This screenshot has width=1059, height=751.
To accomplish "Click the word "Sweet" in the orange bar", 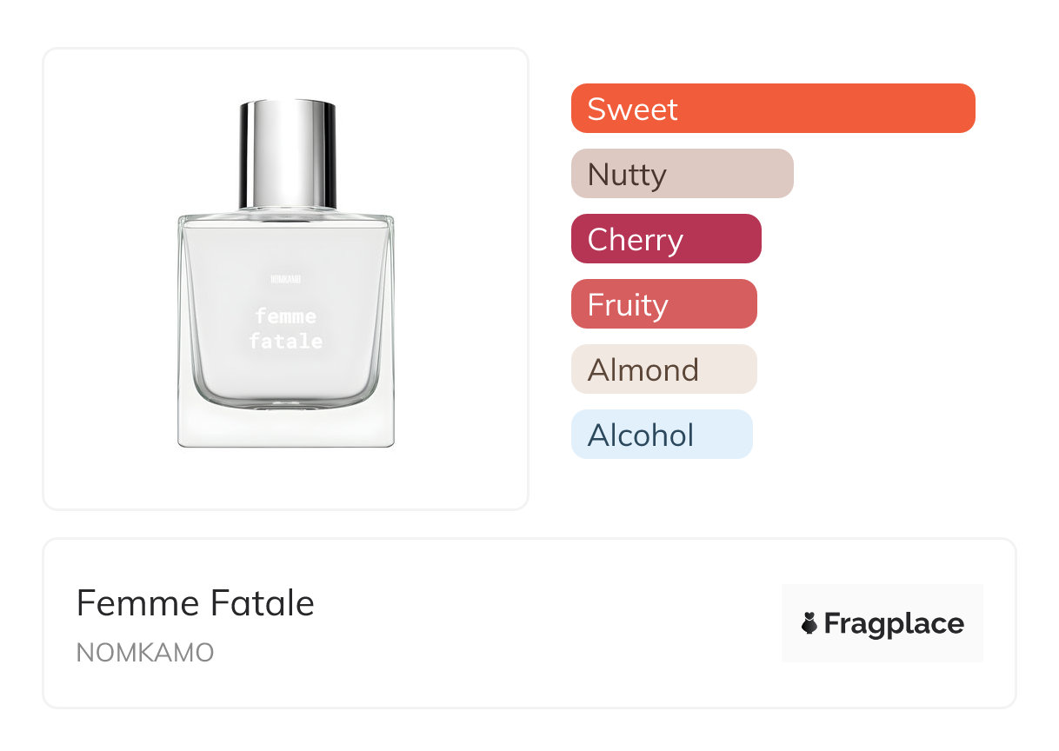I will [632, 110].
